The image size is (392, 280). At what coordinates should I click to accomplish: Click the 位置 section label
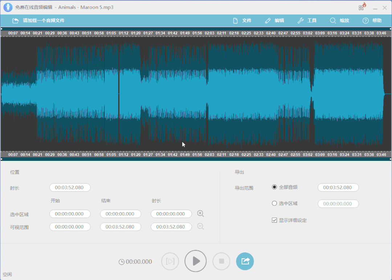pyautogui.click(x=15, y=172)
